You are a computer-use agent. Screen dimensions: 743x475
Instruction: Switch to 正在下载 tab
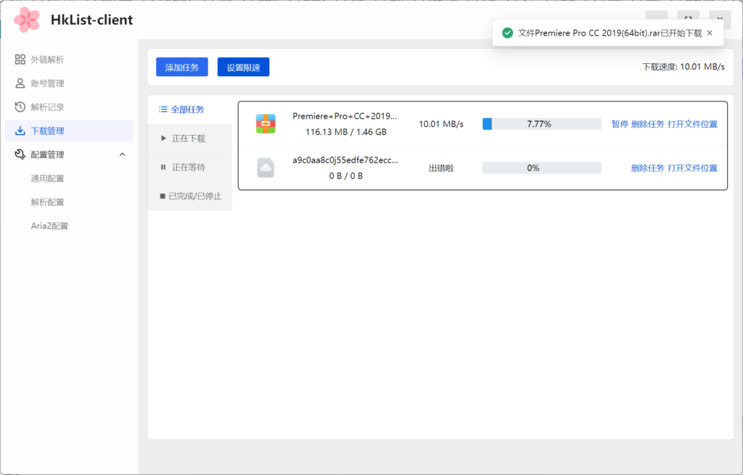(188, 139)
